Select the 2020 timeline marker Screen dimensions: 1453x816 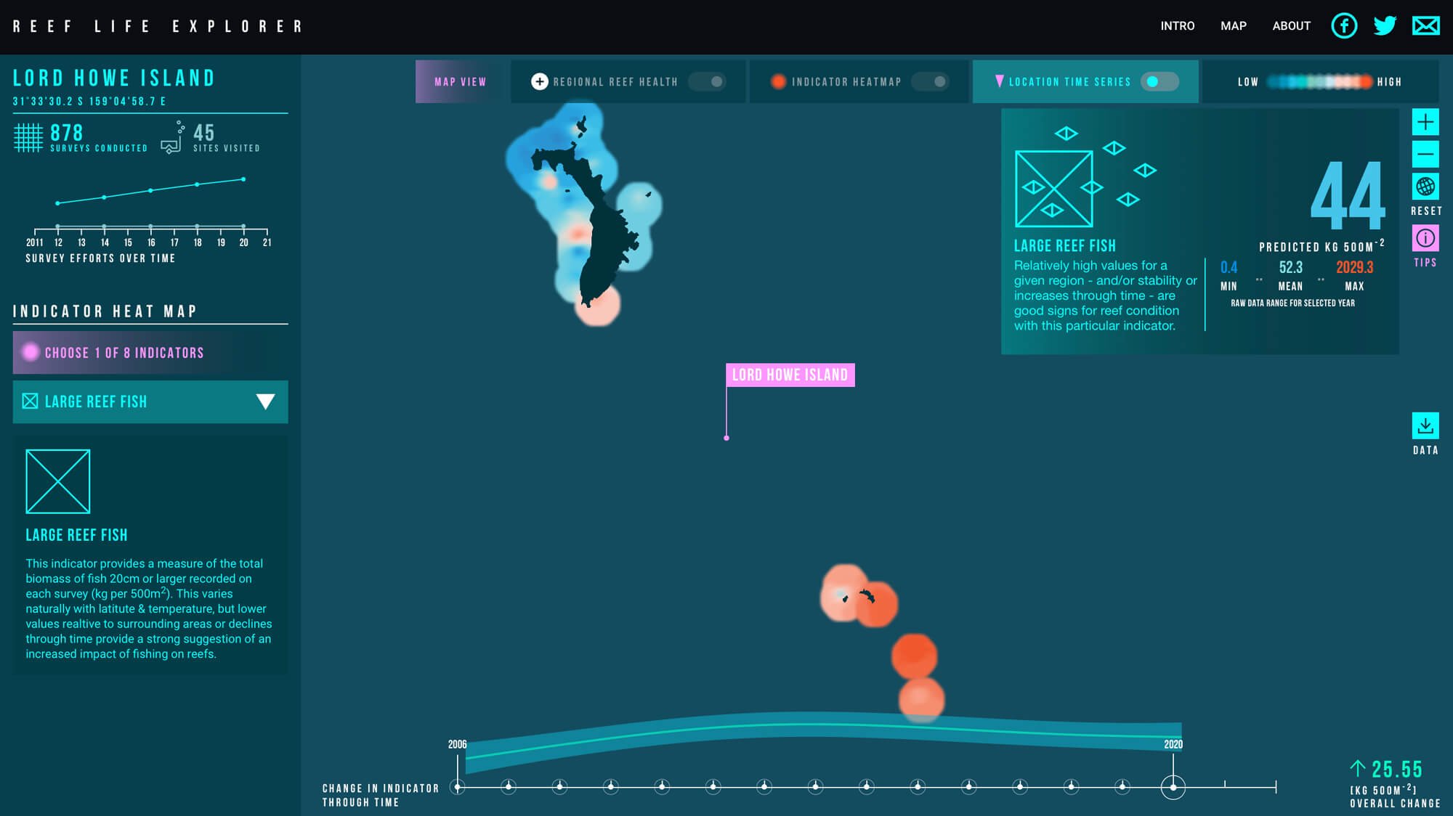coord(1173,787)
